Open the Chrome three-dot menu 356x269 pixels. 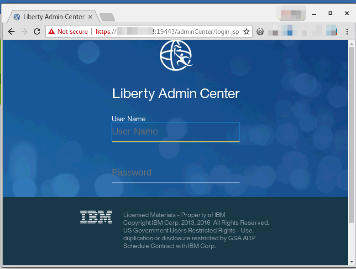coord(347,31)
